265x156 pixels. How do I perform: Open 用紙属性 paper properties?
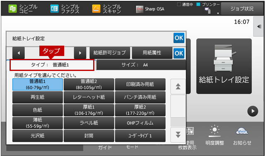pyautogui.click(x=152, y=53)
